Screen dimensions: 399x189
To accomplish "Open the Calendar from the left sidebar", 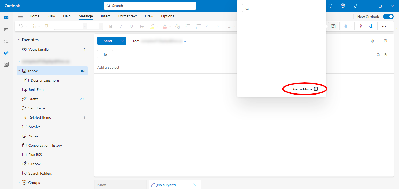I will [x=6, y=29].
